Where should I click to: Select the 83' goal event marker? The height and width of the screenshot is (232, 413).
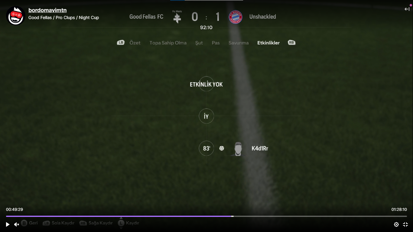pos(207,148)
